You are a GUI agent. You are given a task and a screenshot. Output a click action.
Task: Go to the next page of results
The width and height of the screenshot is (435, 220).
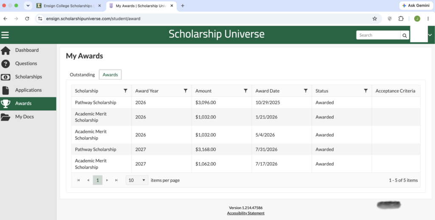pyautogui.click(x=107, y=180)
